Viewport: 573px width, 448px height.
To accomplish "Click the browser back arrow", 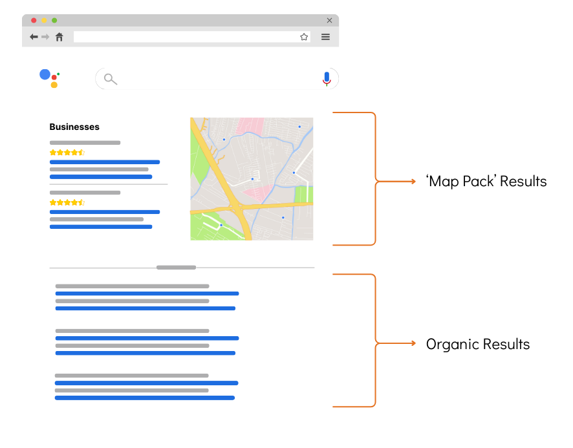I will (x=34, y=37).
